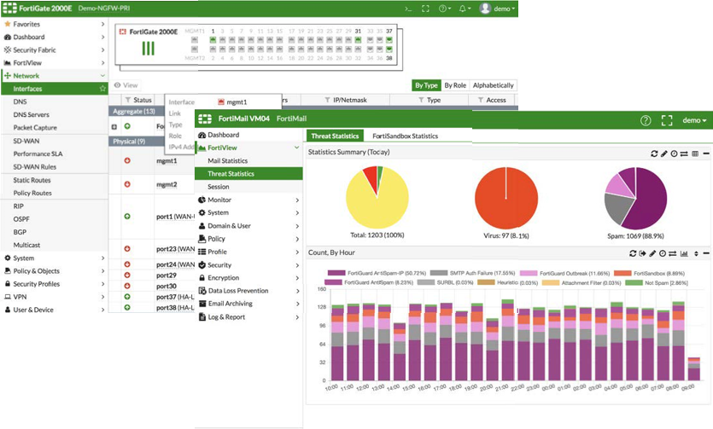This screenshot has width=713, height=429.
Task: Toggle Not Spam legend swatch
Action: click(x=634, y=283)
